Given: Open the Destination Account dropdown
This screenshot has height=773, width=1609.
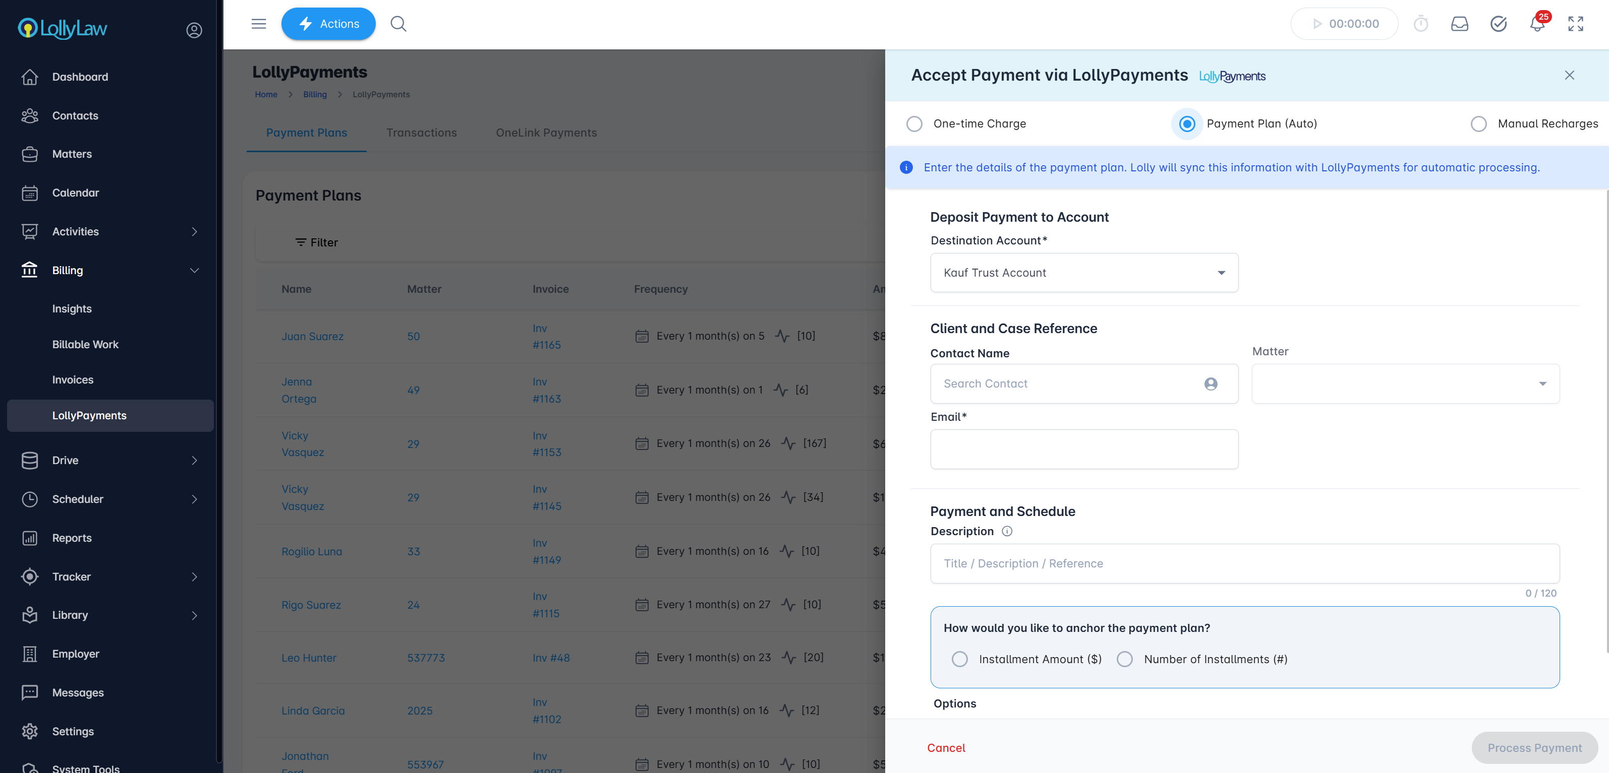Looking at the screenshot, I should tap(1084, 273).
